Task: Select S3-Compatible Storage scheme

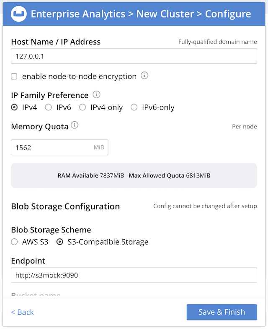Action: tap(60, 242)
